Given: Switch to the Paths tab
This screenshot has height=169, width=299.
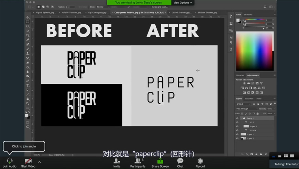Looking at the screenshot, I should 259,99.
